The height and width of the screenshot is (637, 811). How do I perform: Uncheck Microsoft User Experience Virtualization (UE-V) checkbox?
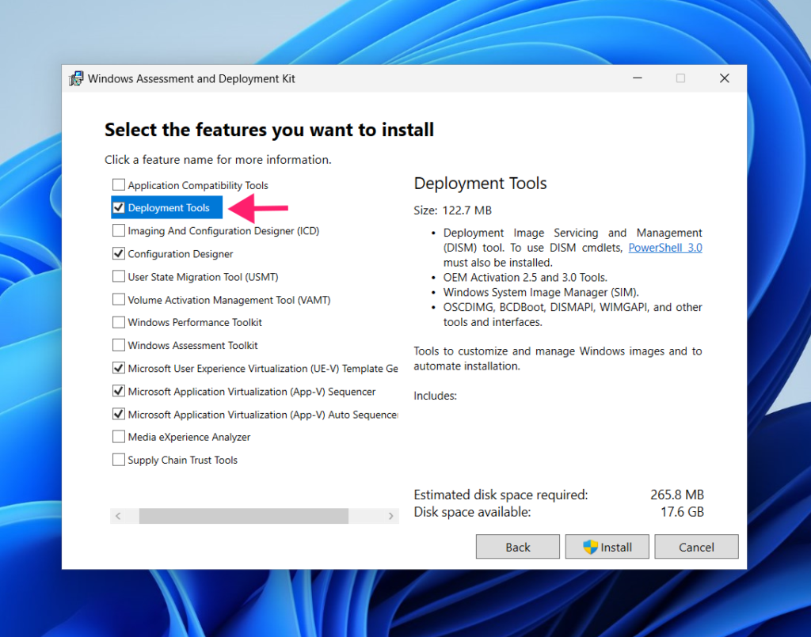[x=119, y=369]
